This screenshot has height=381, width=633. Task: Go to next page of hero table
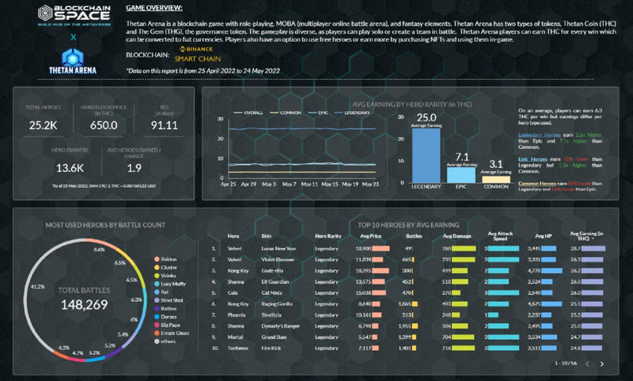point(602,363)
